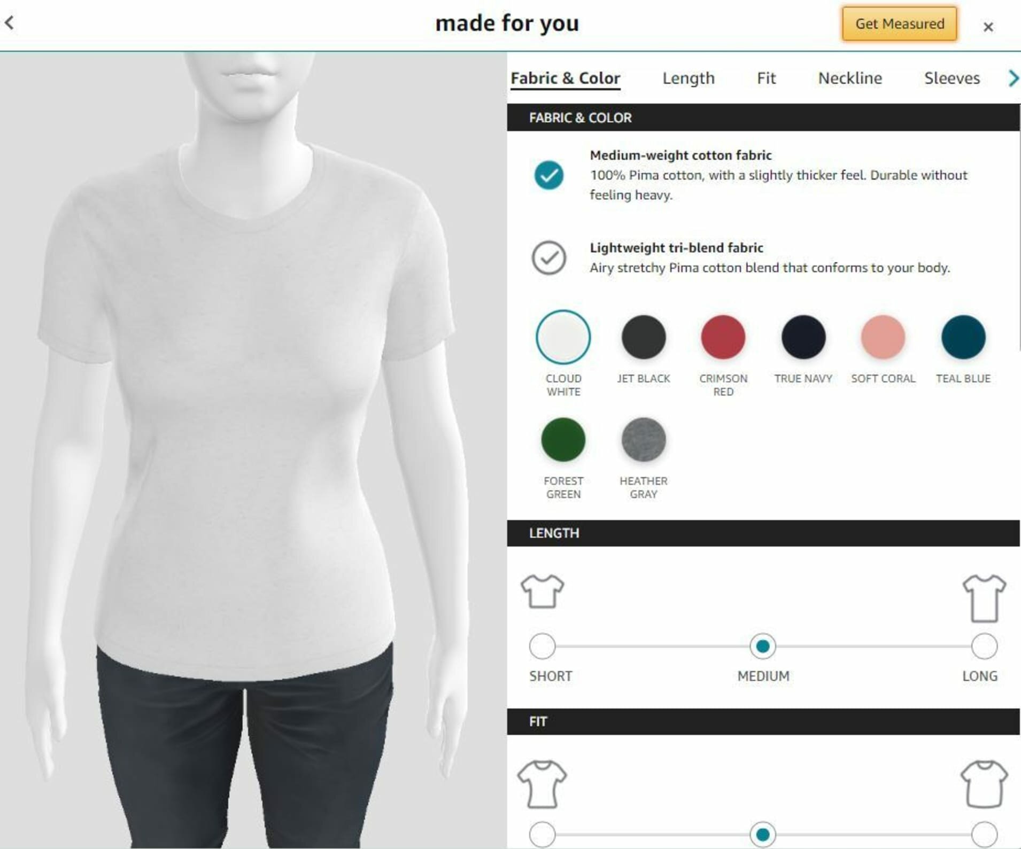Click the long t-shirt length icon
1021x849 pixels.
click(x=984, y=598)
